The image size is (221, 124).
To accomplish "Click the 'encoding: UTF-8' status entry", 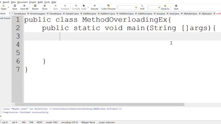I will tap(69, 122).
